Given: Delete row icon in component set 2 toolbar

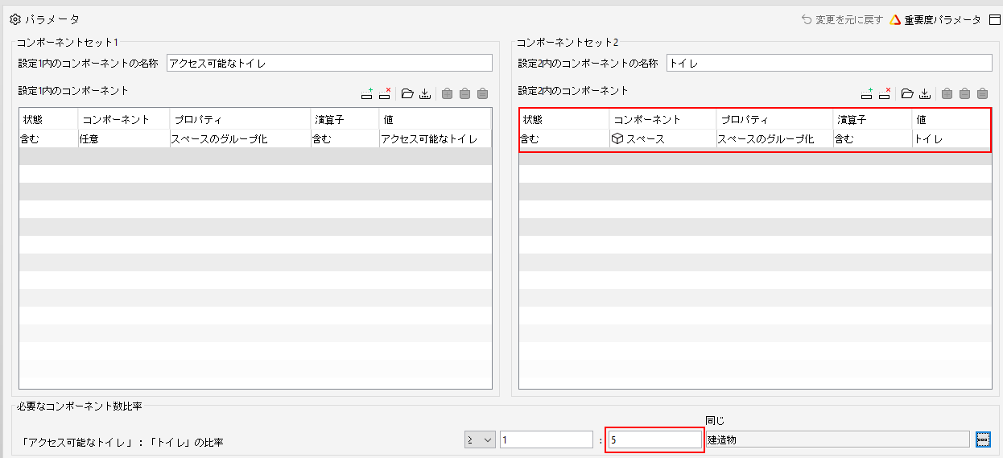Looking at the screenshot, I should click(x=885, y=93).
